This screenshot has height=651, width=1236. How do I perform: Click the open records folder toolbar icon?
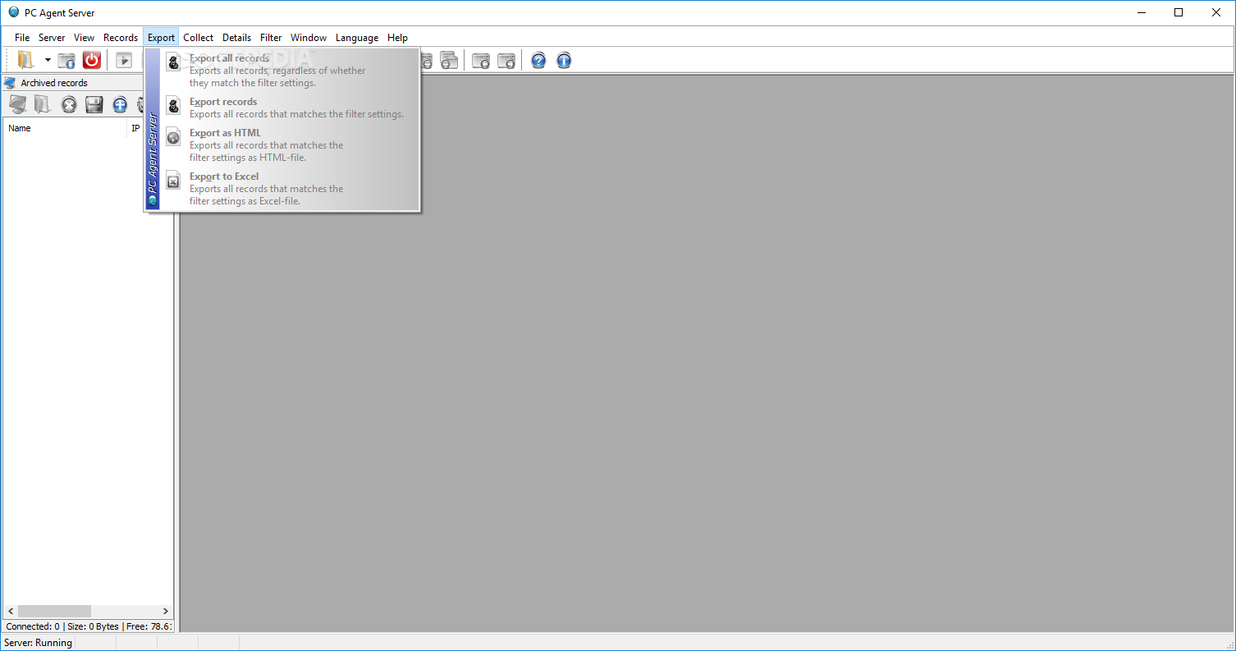click(x=26, y=60)
